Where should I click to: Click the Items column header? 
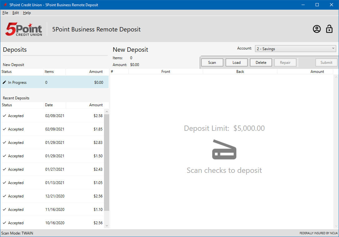[55, 72]
